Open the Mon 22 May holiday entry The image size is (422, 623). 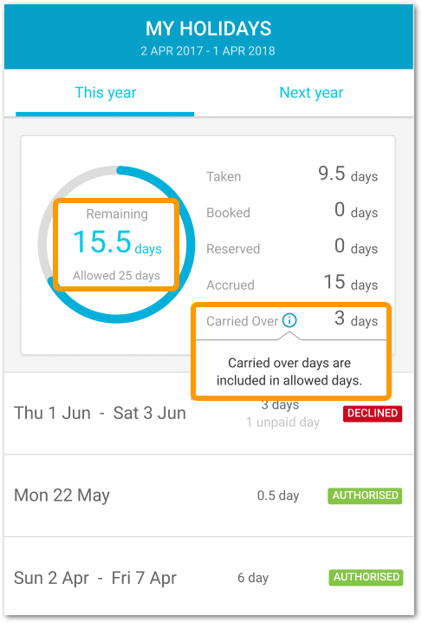(209, 495)
